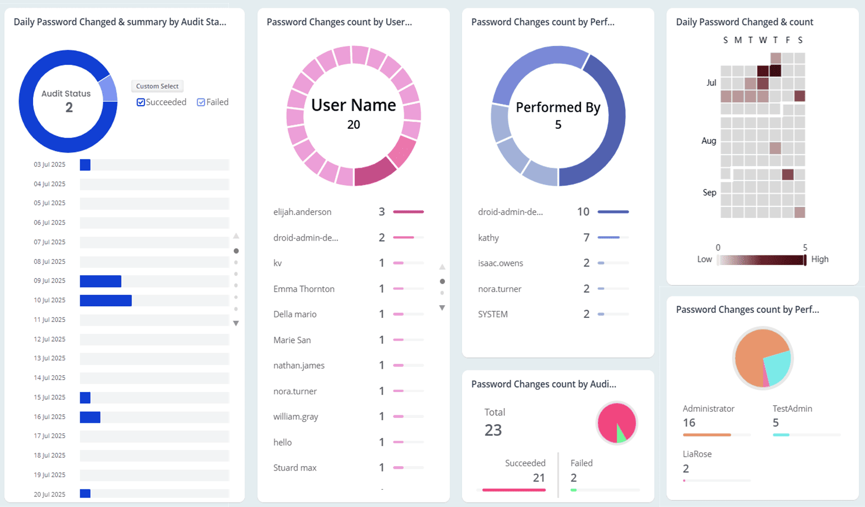Uncheck the Succeeded checkbox

point(141,102)
